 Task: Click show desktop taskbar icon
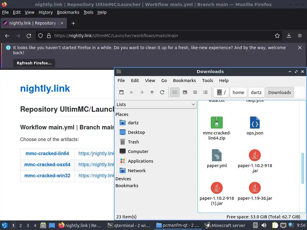click(x=52, y=225)
